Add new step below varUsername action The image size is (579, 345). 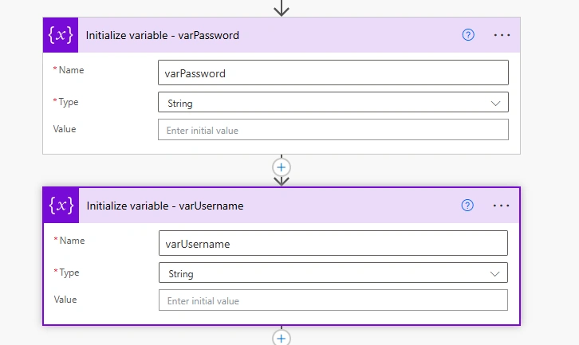click(282, 338)
